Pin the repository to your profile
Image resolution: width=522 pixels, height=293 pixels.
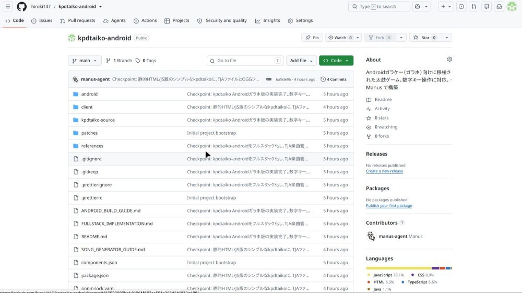tap(312, 38)
